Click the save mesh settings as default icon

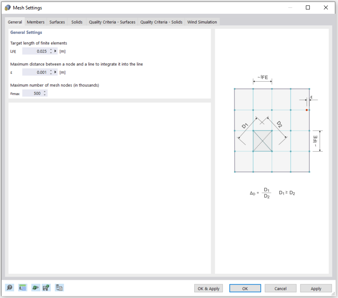[x=46, y=288]
